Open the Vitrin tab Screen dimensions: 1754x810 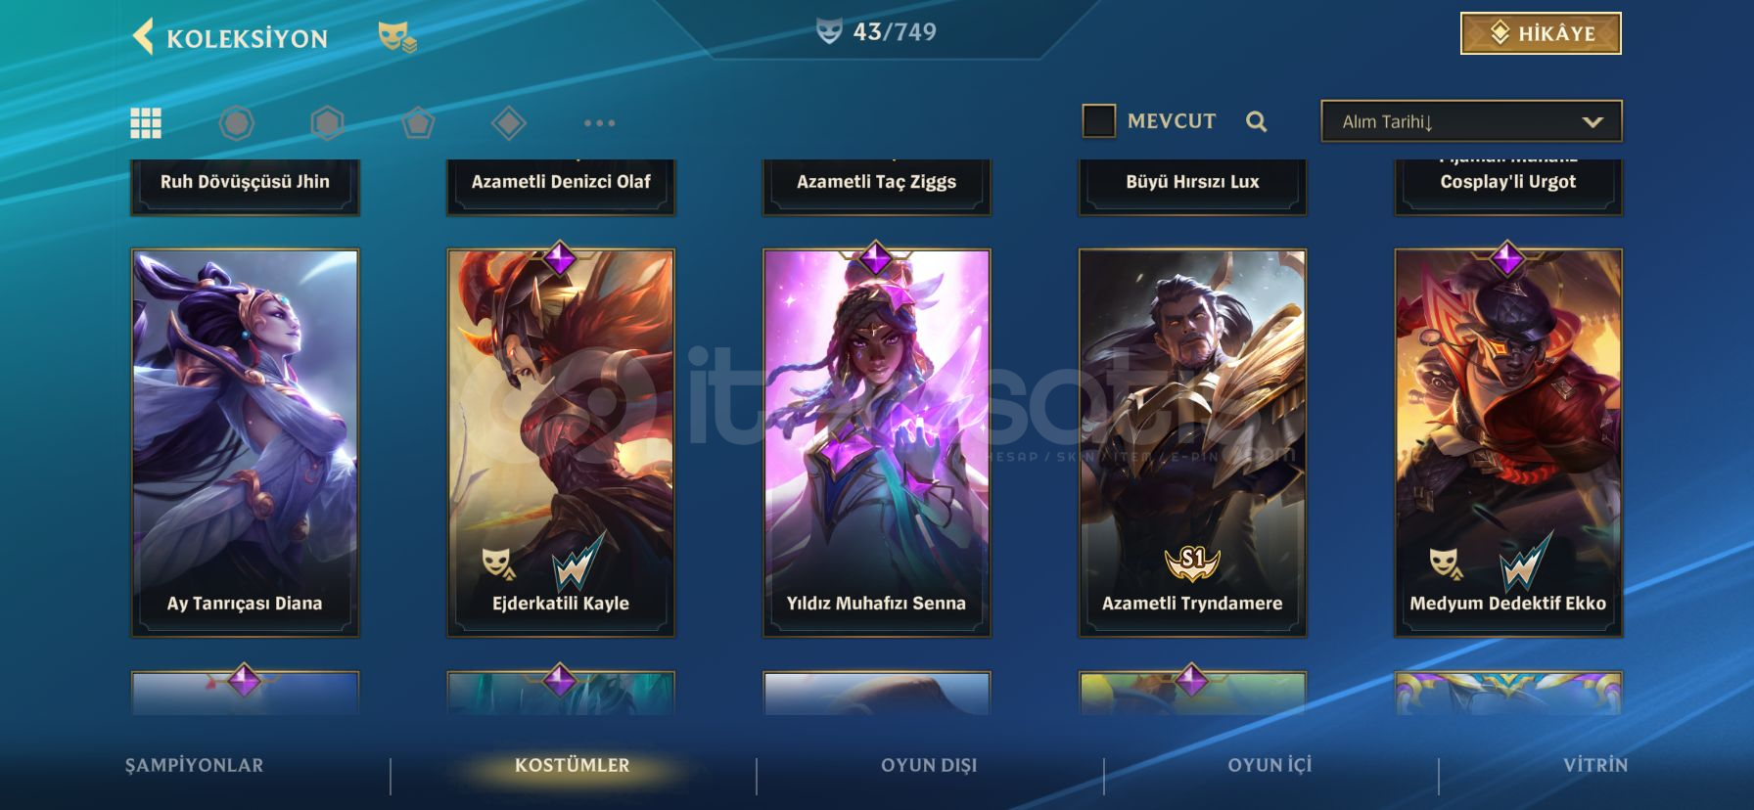(x=1595, y=765)
